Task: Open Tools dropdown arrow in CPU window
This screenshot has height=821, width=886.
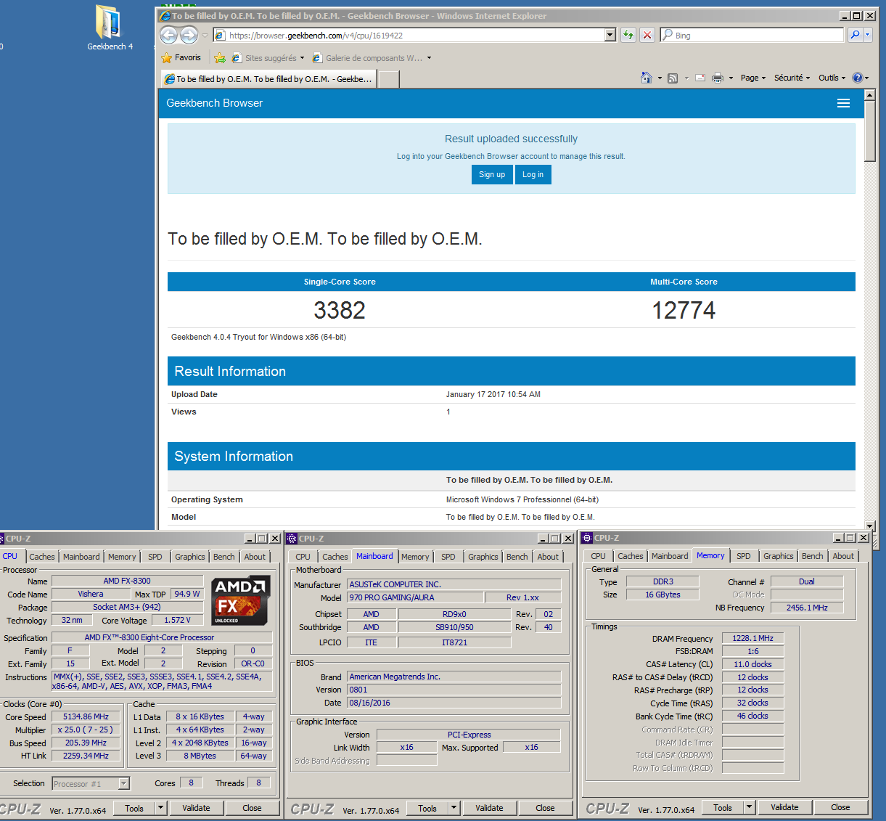Action: (x=161, y=808)
